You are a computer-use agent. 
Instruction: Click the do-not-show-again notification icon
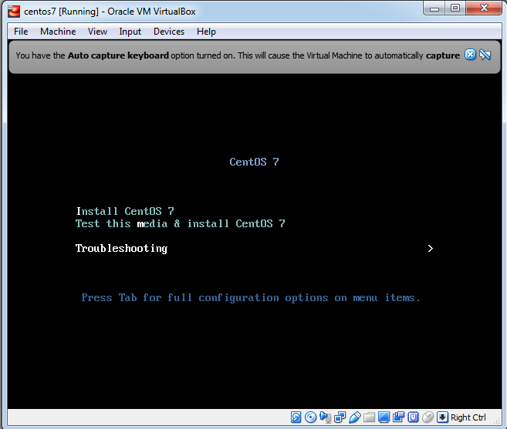485,55
